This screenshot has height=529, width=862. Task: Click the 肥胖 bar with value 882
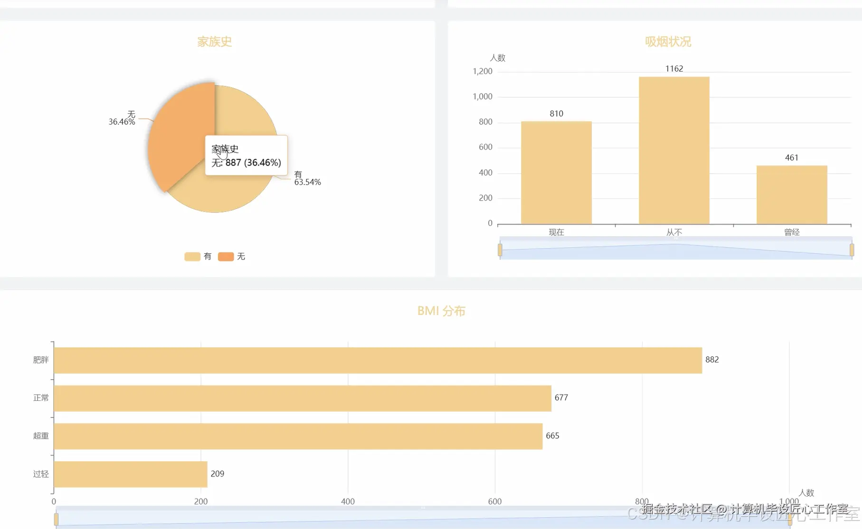tap(378, 361)
